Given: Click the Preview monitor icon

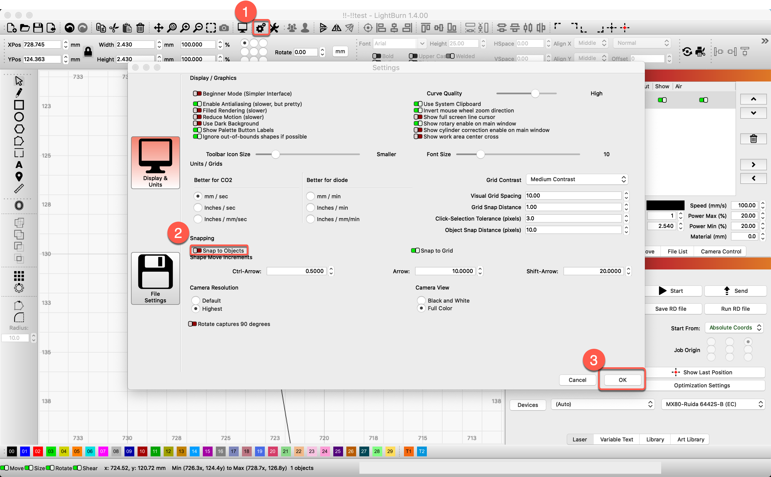Looking at the screenshot, I should coord(242,28).
